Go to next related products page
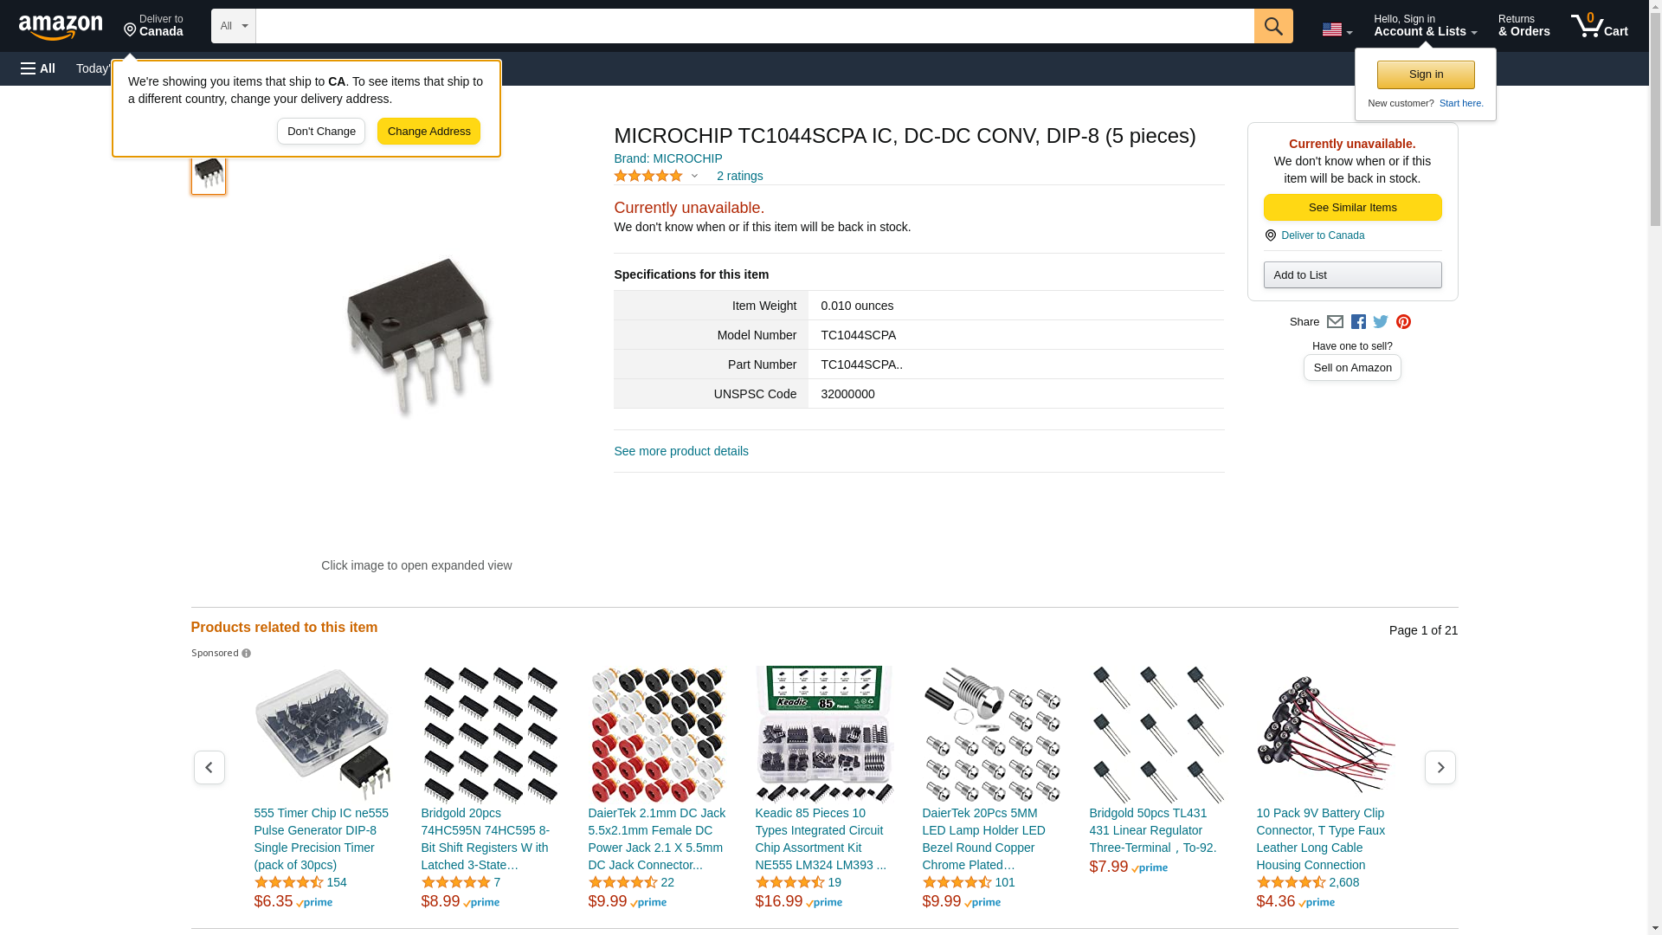Viewport: 1662px width, 935px height. (1440, 768)
